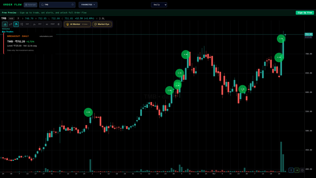Open the FAVORITES dropdown

[88, 4]
